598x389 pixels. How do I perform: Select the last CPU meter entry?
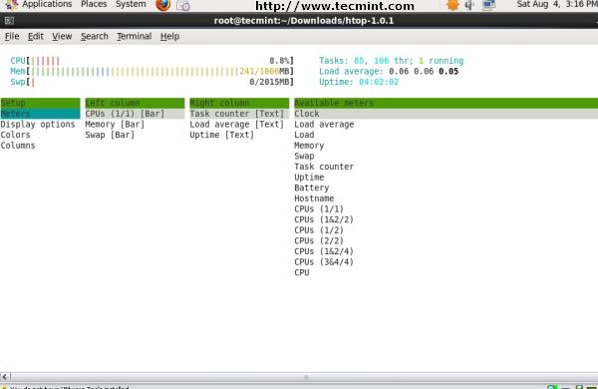302,273
